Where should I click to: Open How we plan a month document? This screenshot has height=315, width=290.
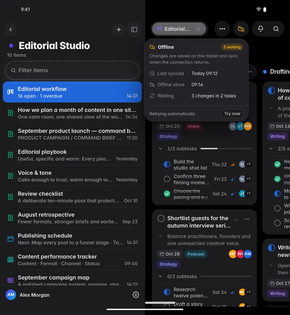[x=72, y=113]
